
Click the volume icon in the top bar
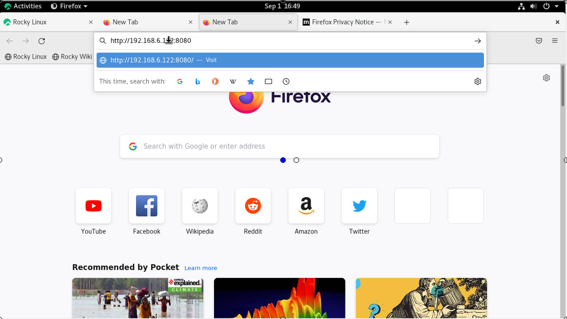533,6
